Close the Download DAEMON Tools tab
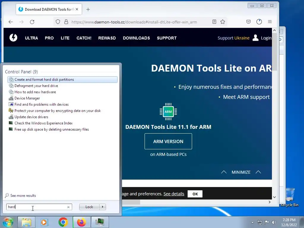Image resolution: width=304 pixels, height=228 pixels. coord(77,9)
